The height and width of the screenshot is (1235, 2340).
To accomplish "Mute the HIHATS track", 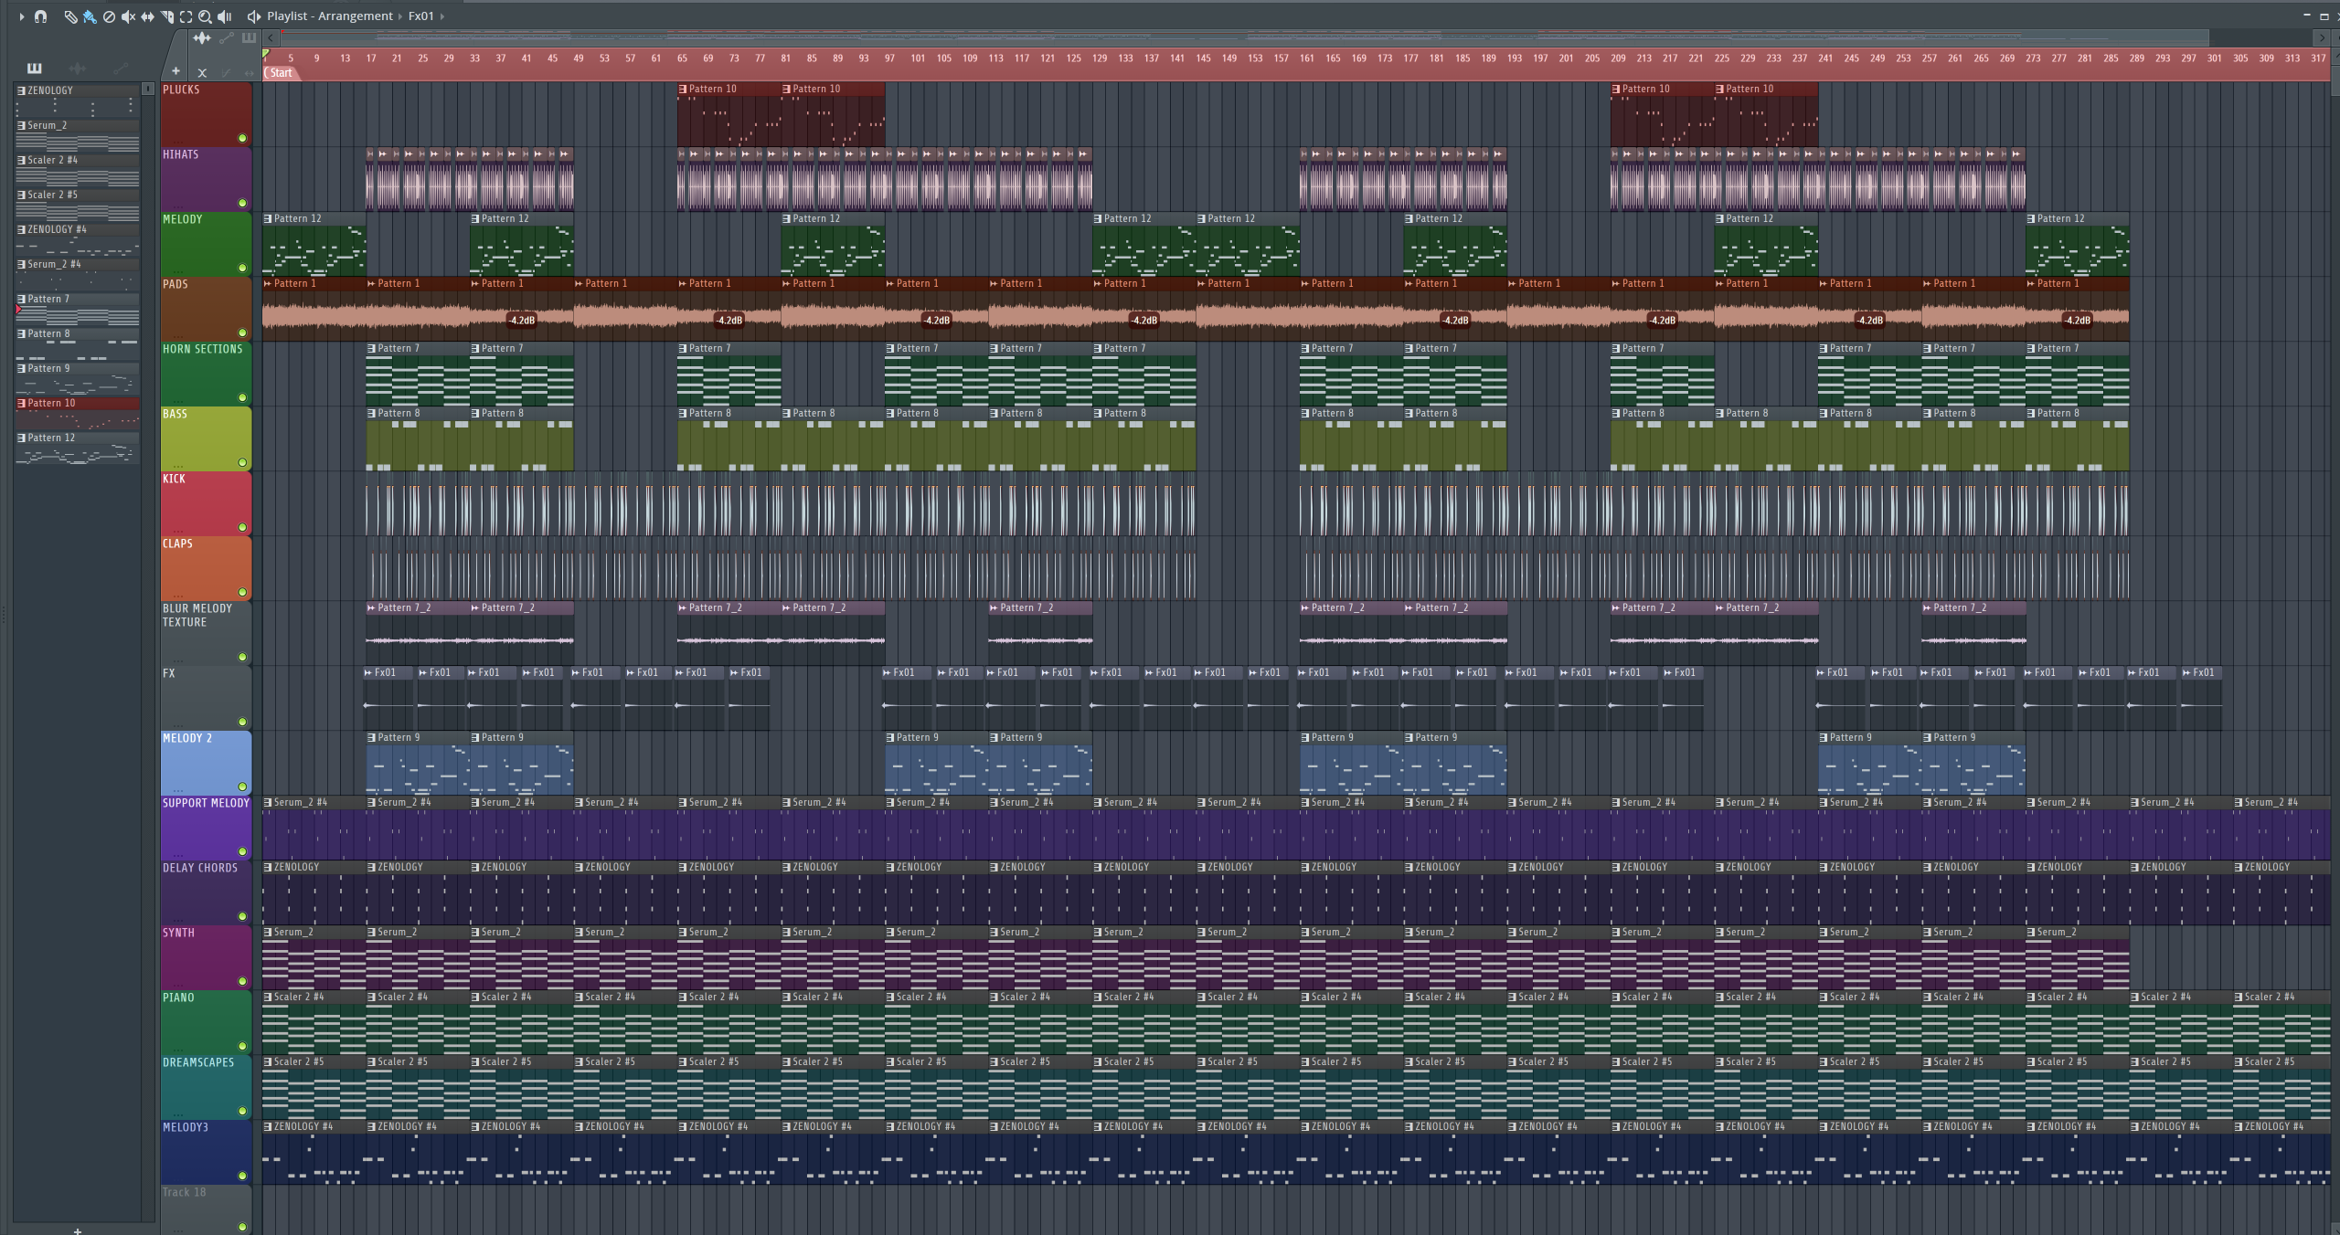I will click(x=242, y=204).
